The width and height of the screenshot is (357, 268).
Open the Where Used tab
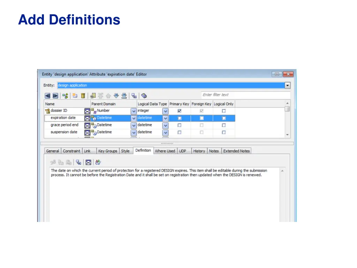click(x=165, y=151)
